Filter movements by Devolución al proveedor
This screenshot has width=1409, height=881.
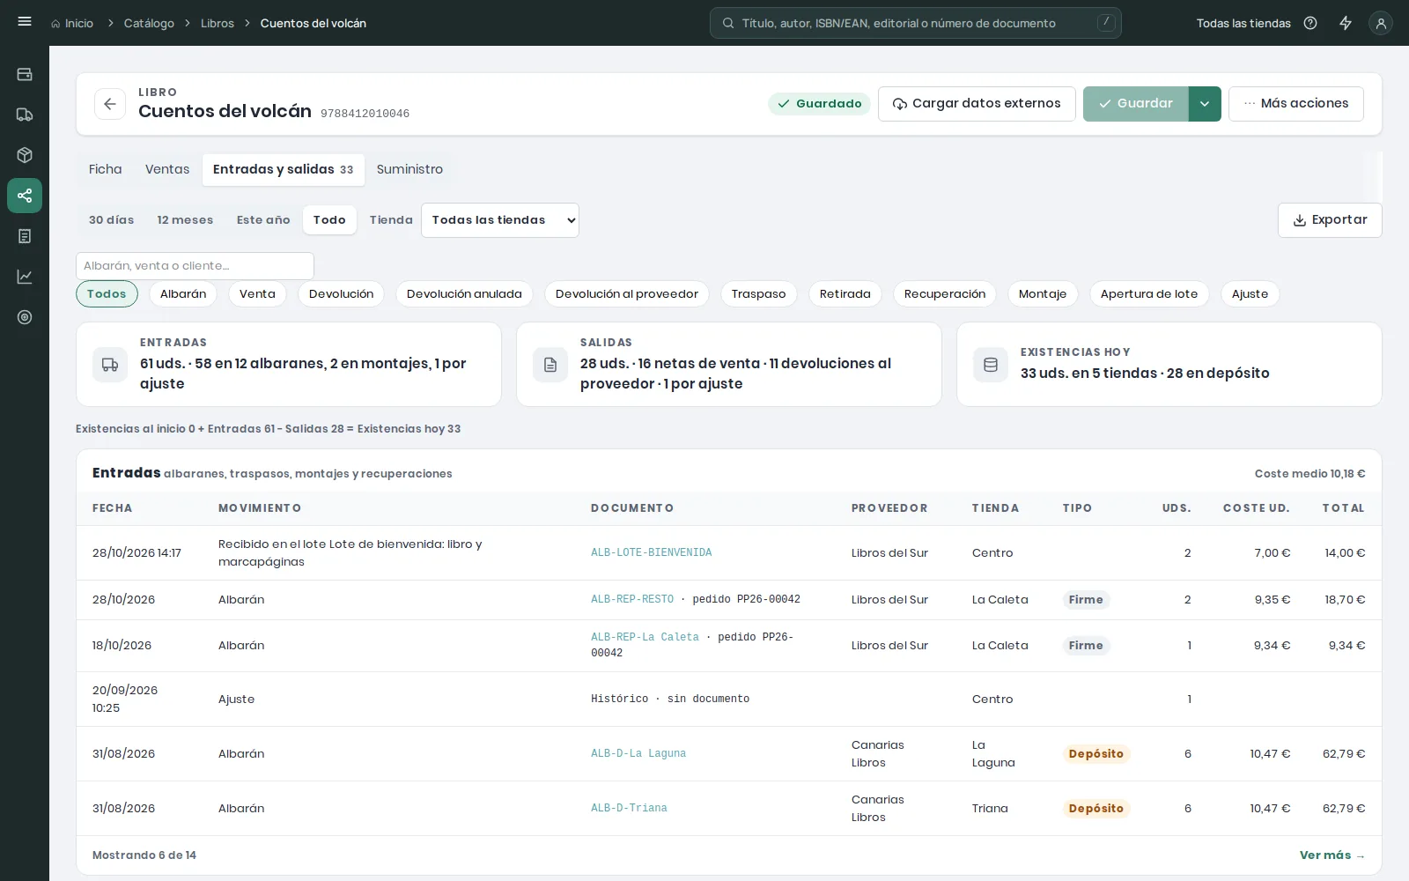pos(627,294)
